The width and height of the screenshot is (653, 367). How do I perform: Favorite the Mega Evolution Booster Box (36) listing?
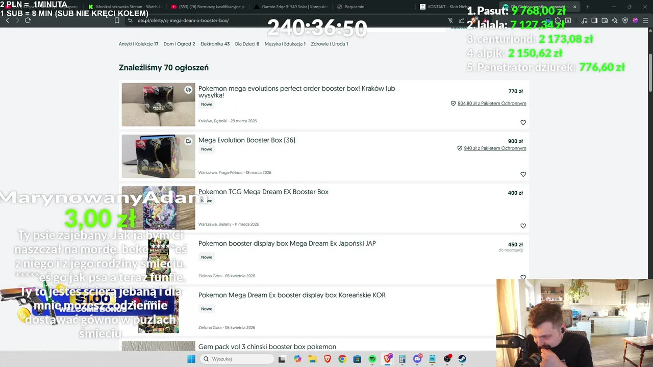click(523, 174)
